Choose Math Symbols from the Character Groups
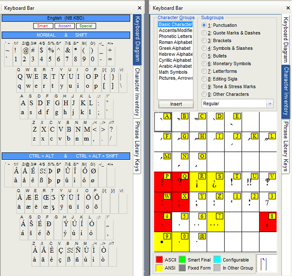This screenshot has height=276, width=292. (x=173, y=72)
